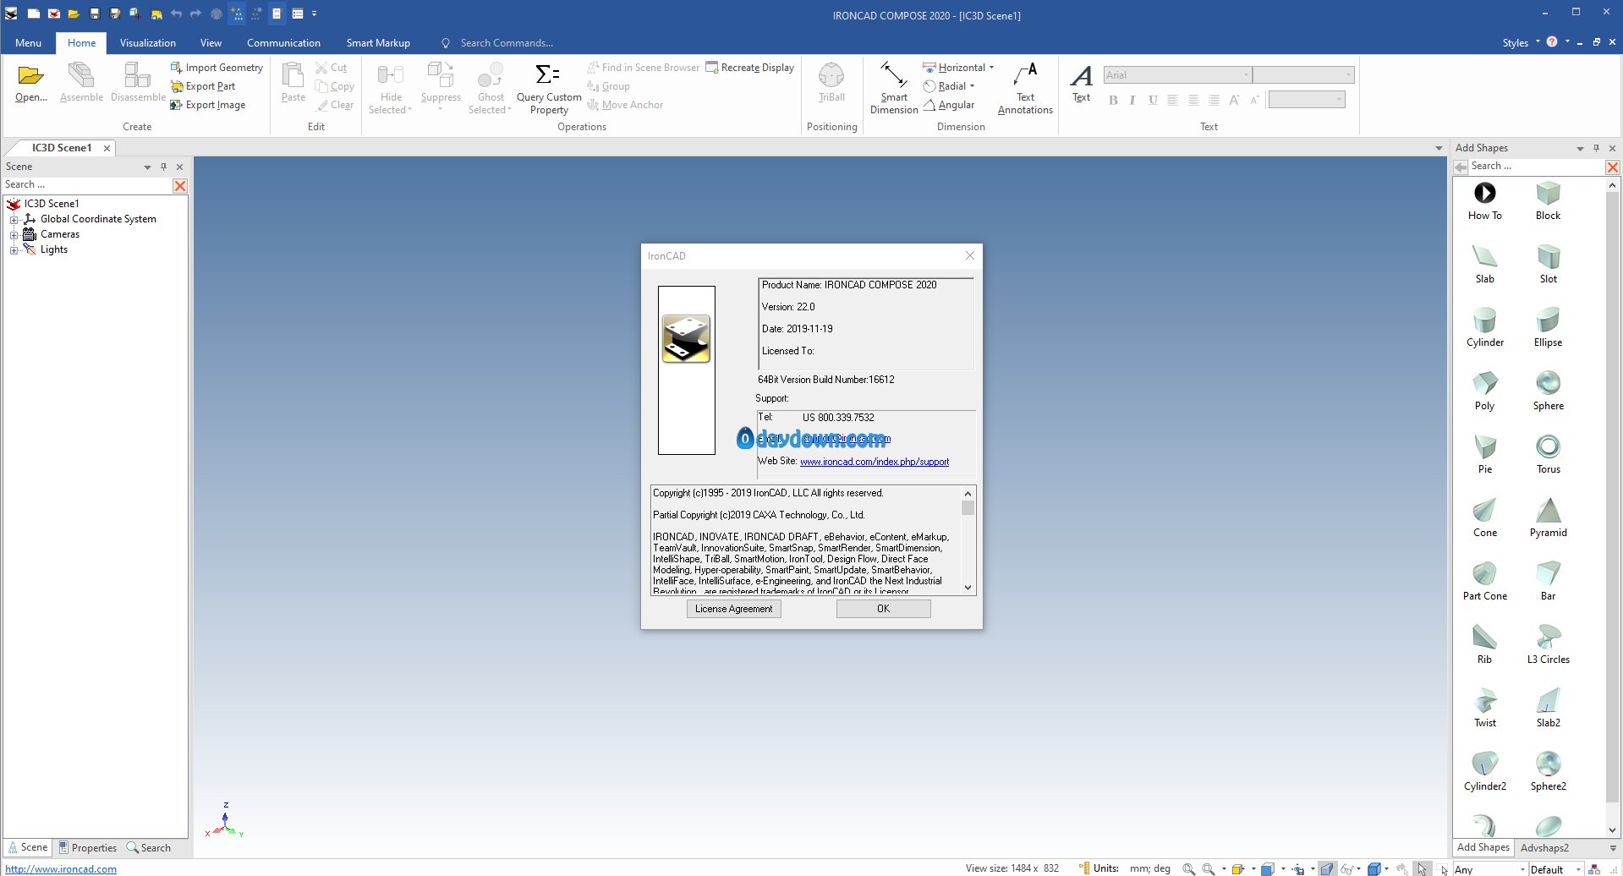Click Recreate Display

(x=750, y=68)
